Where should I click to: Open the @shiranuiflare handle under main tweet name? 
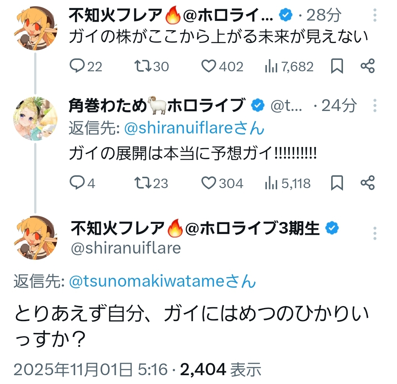click(x=125, y=248)
